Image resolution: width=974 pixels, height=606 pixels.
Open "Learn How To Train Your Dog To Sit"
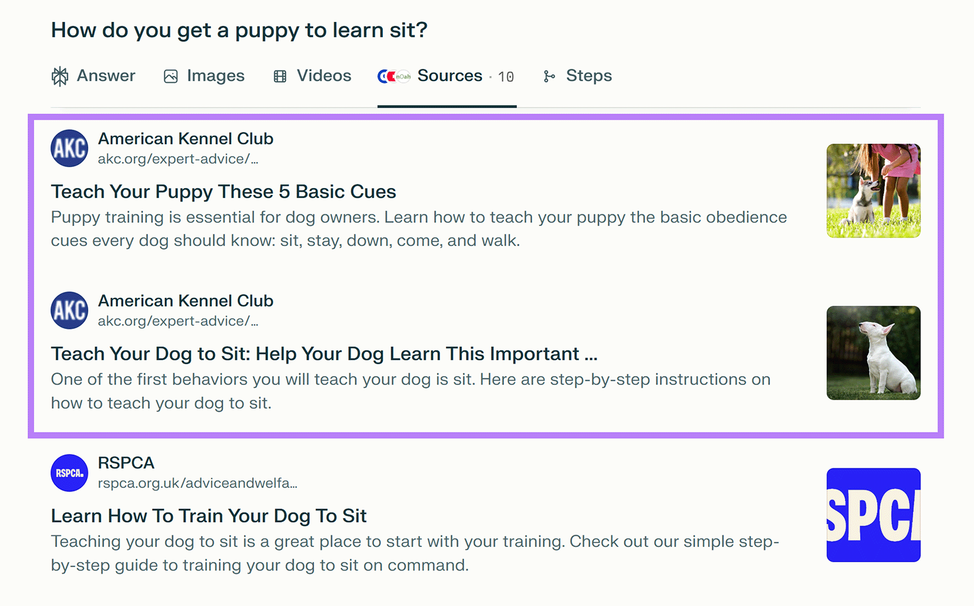coord(208,516)
